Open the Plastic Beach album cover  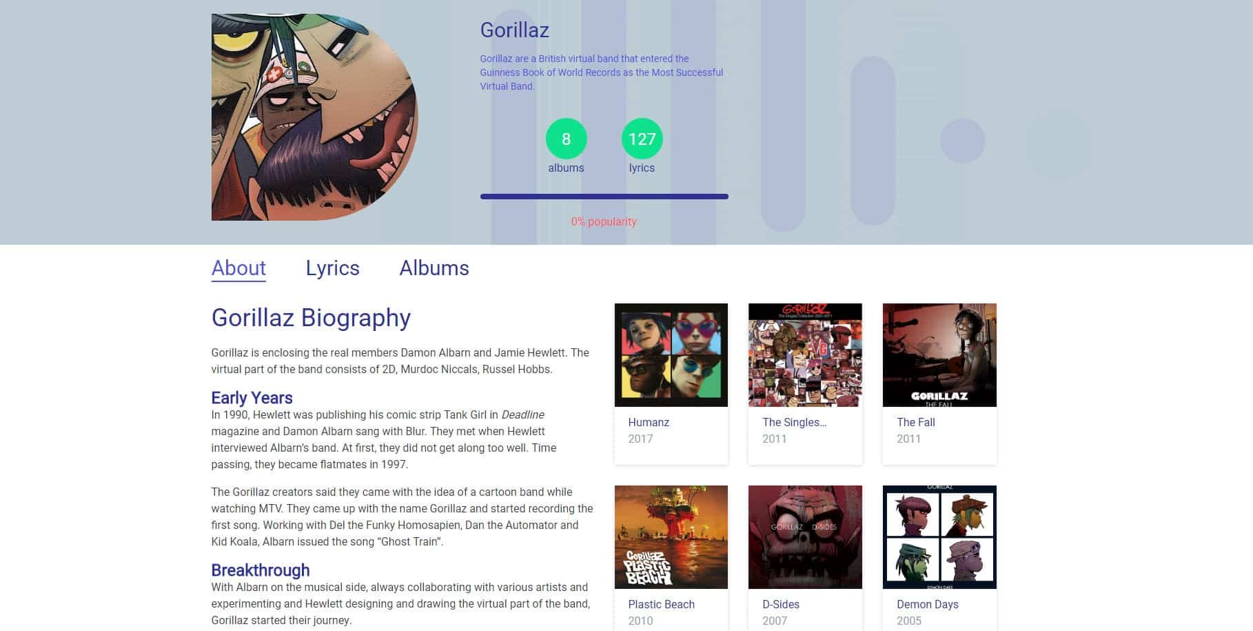click(x=671, y=537)
